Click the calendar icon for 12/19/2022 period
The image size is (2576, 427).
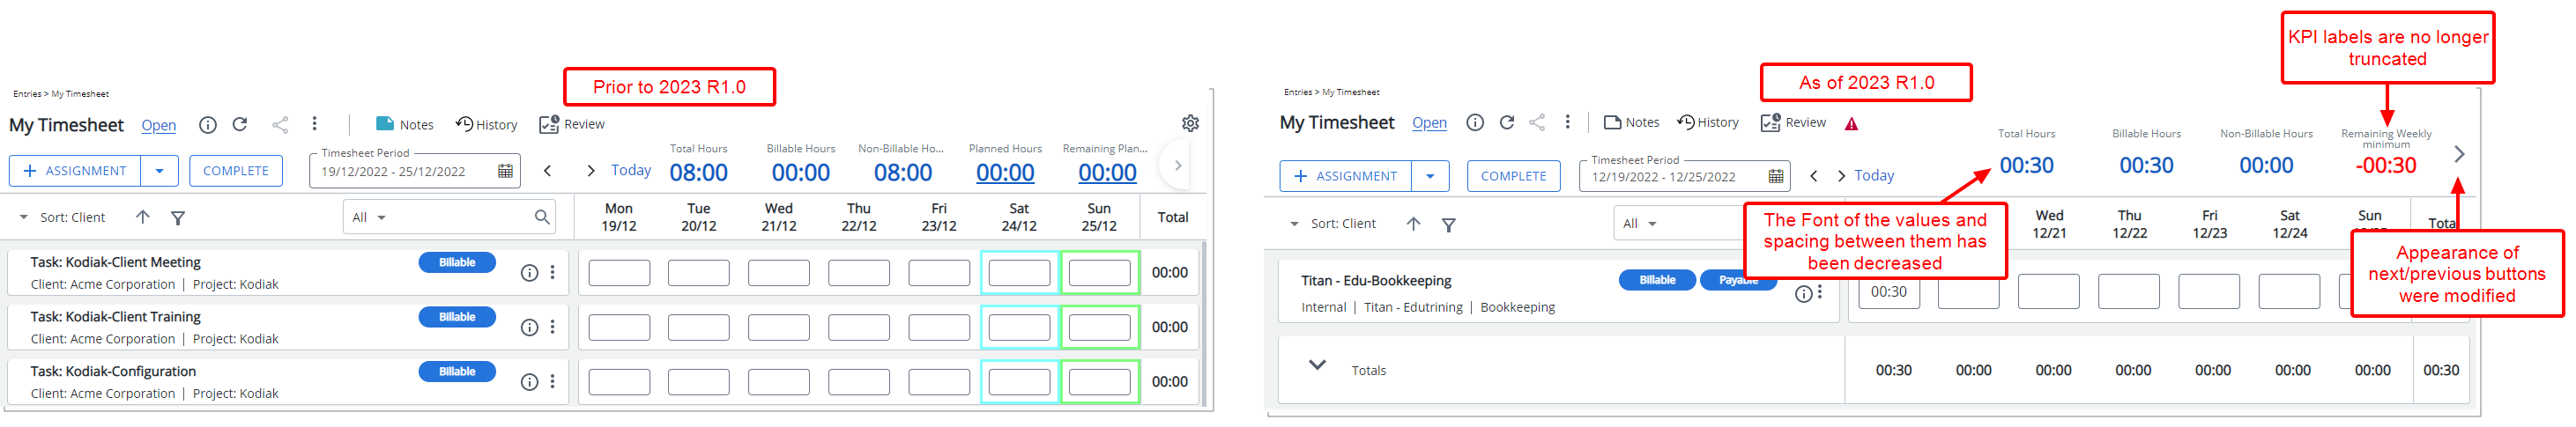pyautogui.click(x=1775, y=177)
